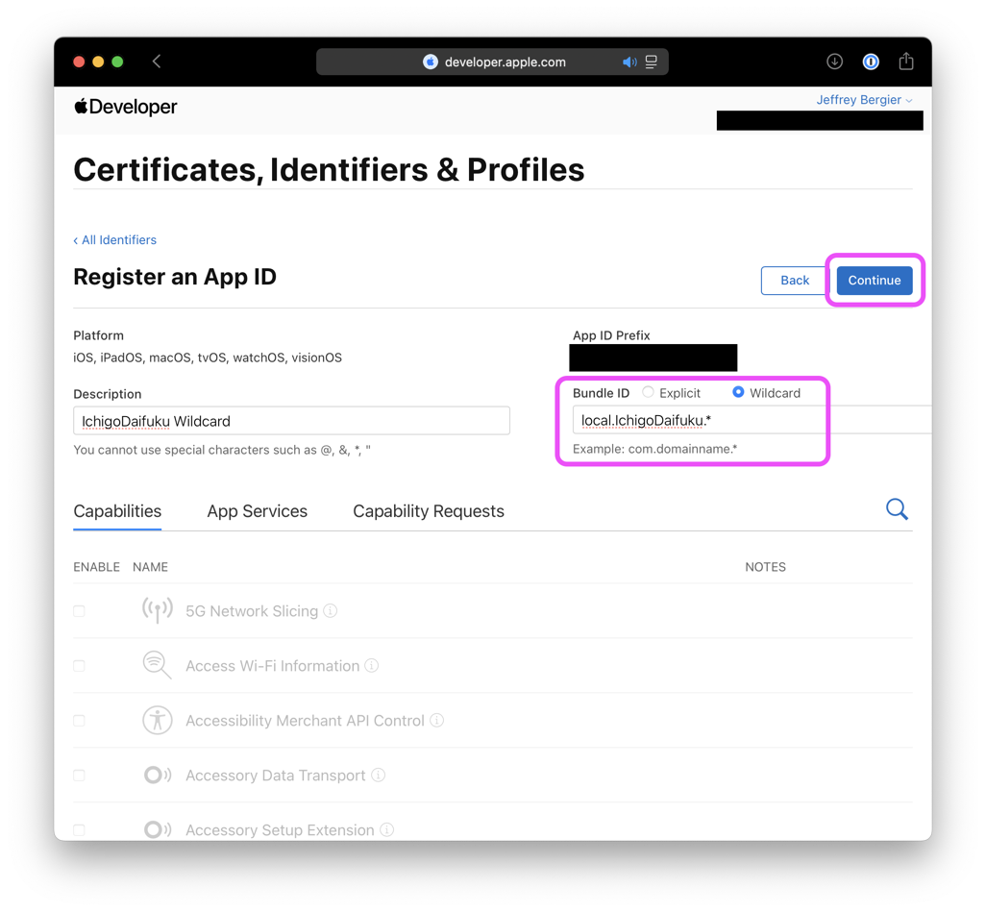
Task: Click the info icon beside 5G Network Slicing
Action: 331,611
